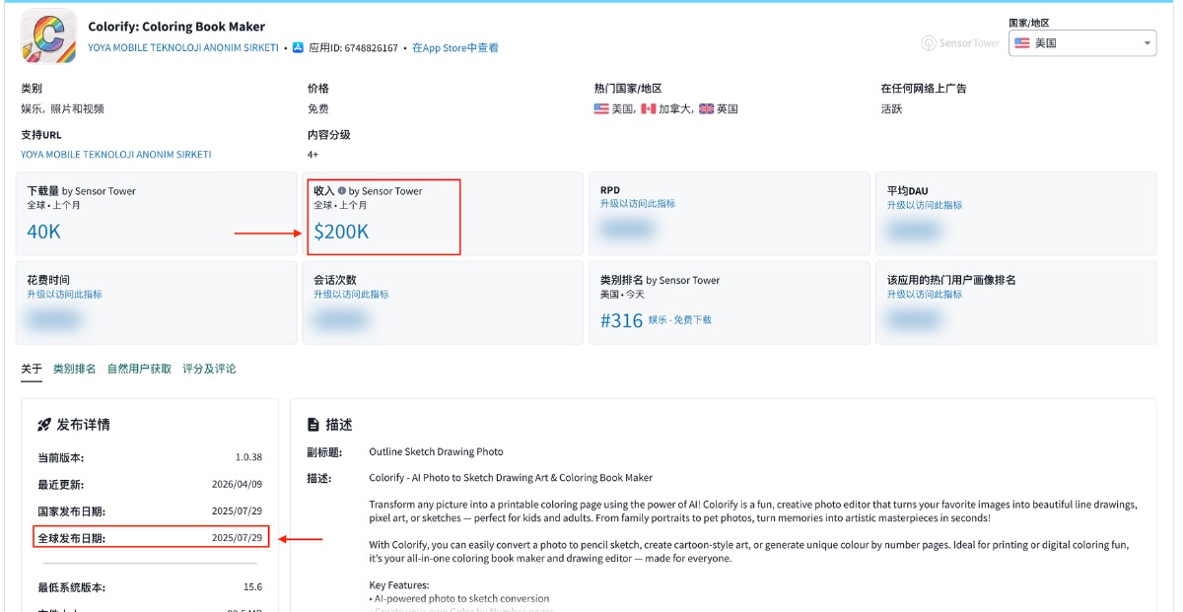1183x612 pixels.
Task: Click the 最低系统版本 value 15.6
Action: (x=253, y=587)
